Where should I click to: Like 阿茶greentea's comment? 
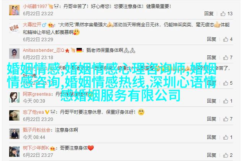coord(225,101)
